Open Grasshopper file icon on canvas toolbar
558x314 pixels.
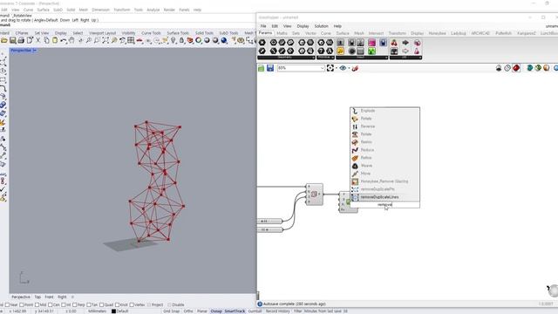[x=262, y=68]
